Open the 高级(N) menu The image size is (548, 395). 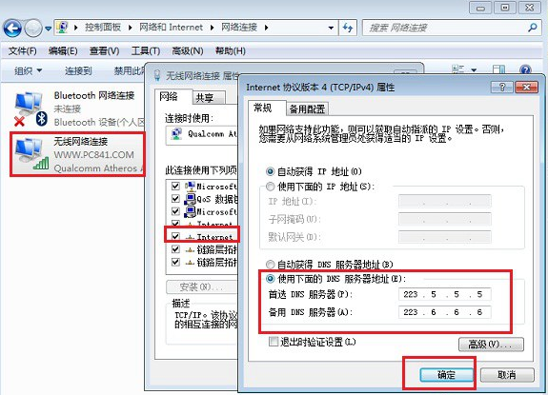(188, 51)
